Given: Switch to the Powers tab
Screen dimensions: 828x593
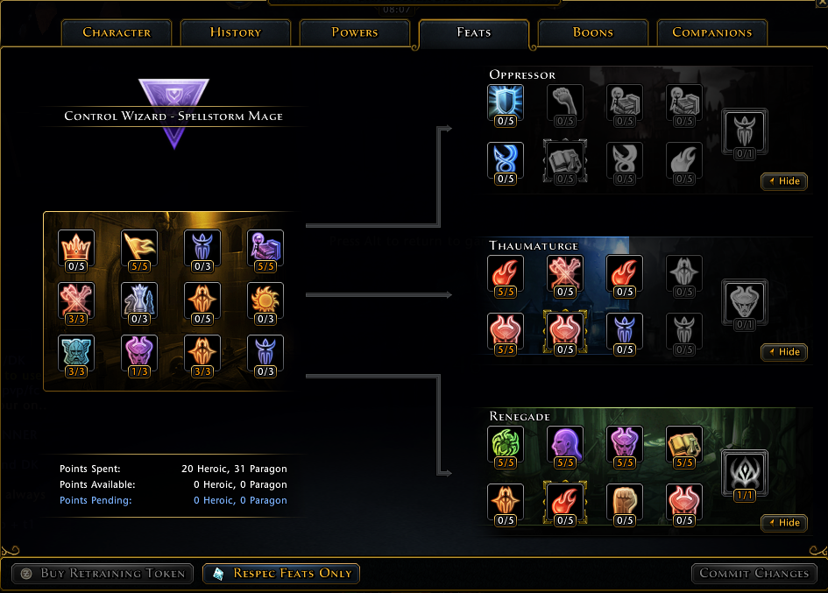Looking at the screenshot, I should 355,32.
